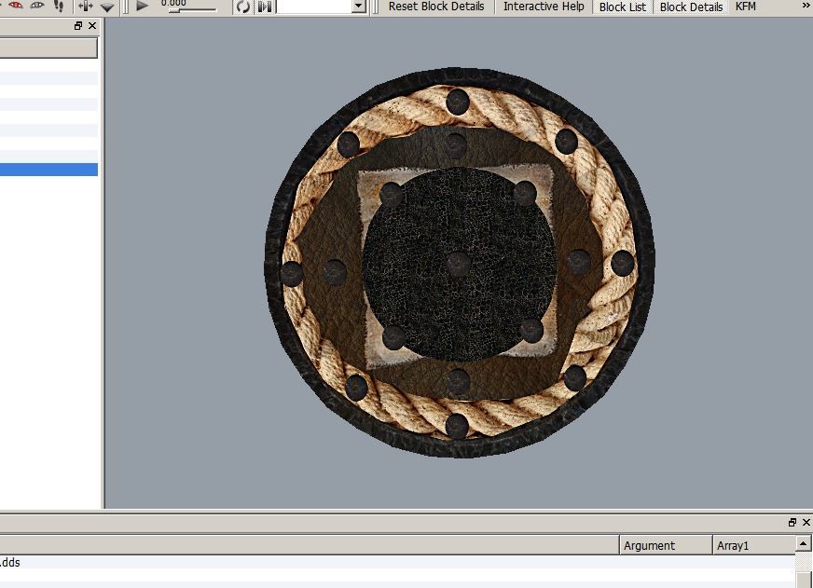Click the scroll up arrow in details panel
This screenshot has height=588, width=813.
[804, 544]
